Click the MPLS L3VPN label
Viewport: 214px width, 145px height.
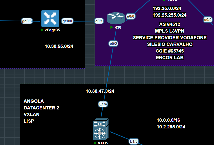pos(170,31)
